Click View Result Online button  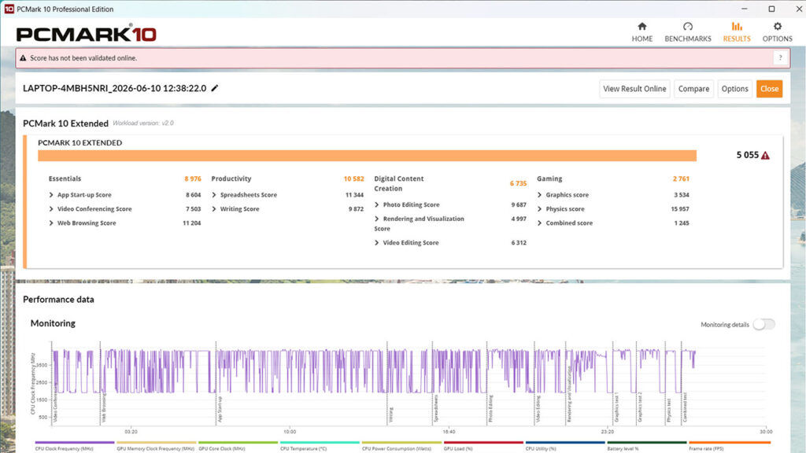click(x=634, y=89)
